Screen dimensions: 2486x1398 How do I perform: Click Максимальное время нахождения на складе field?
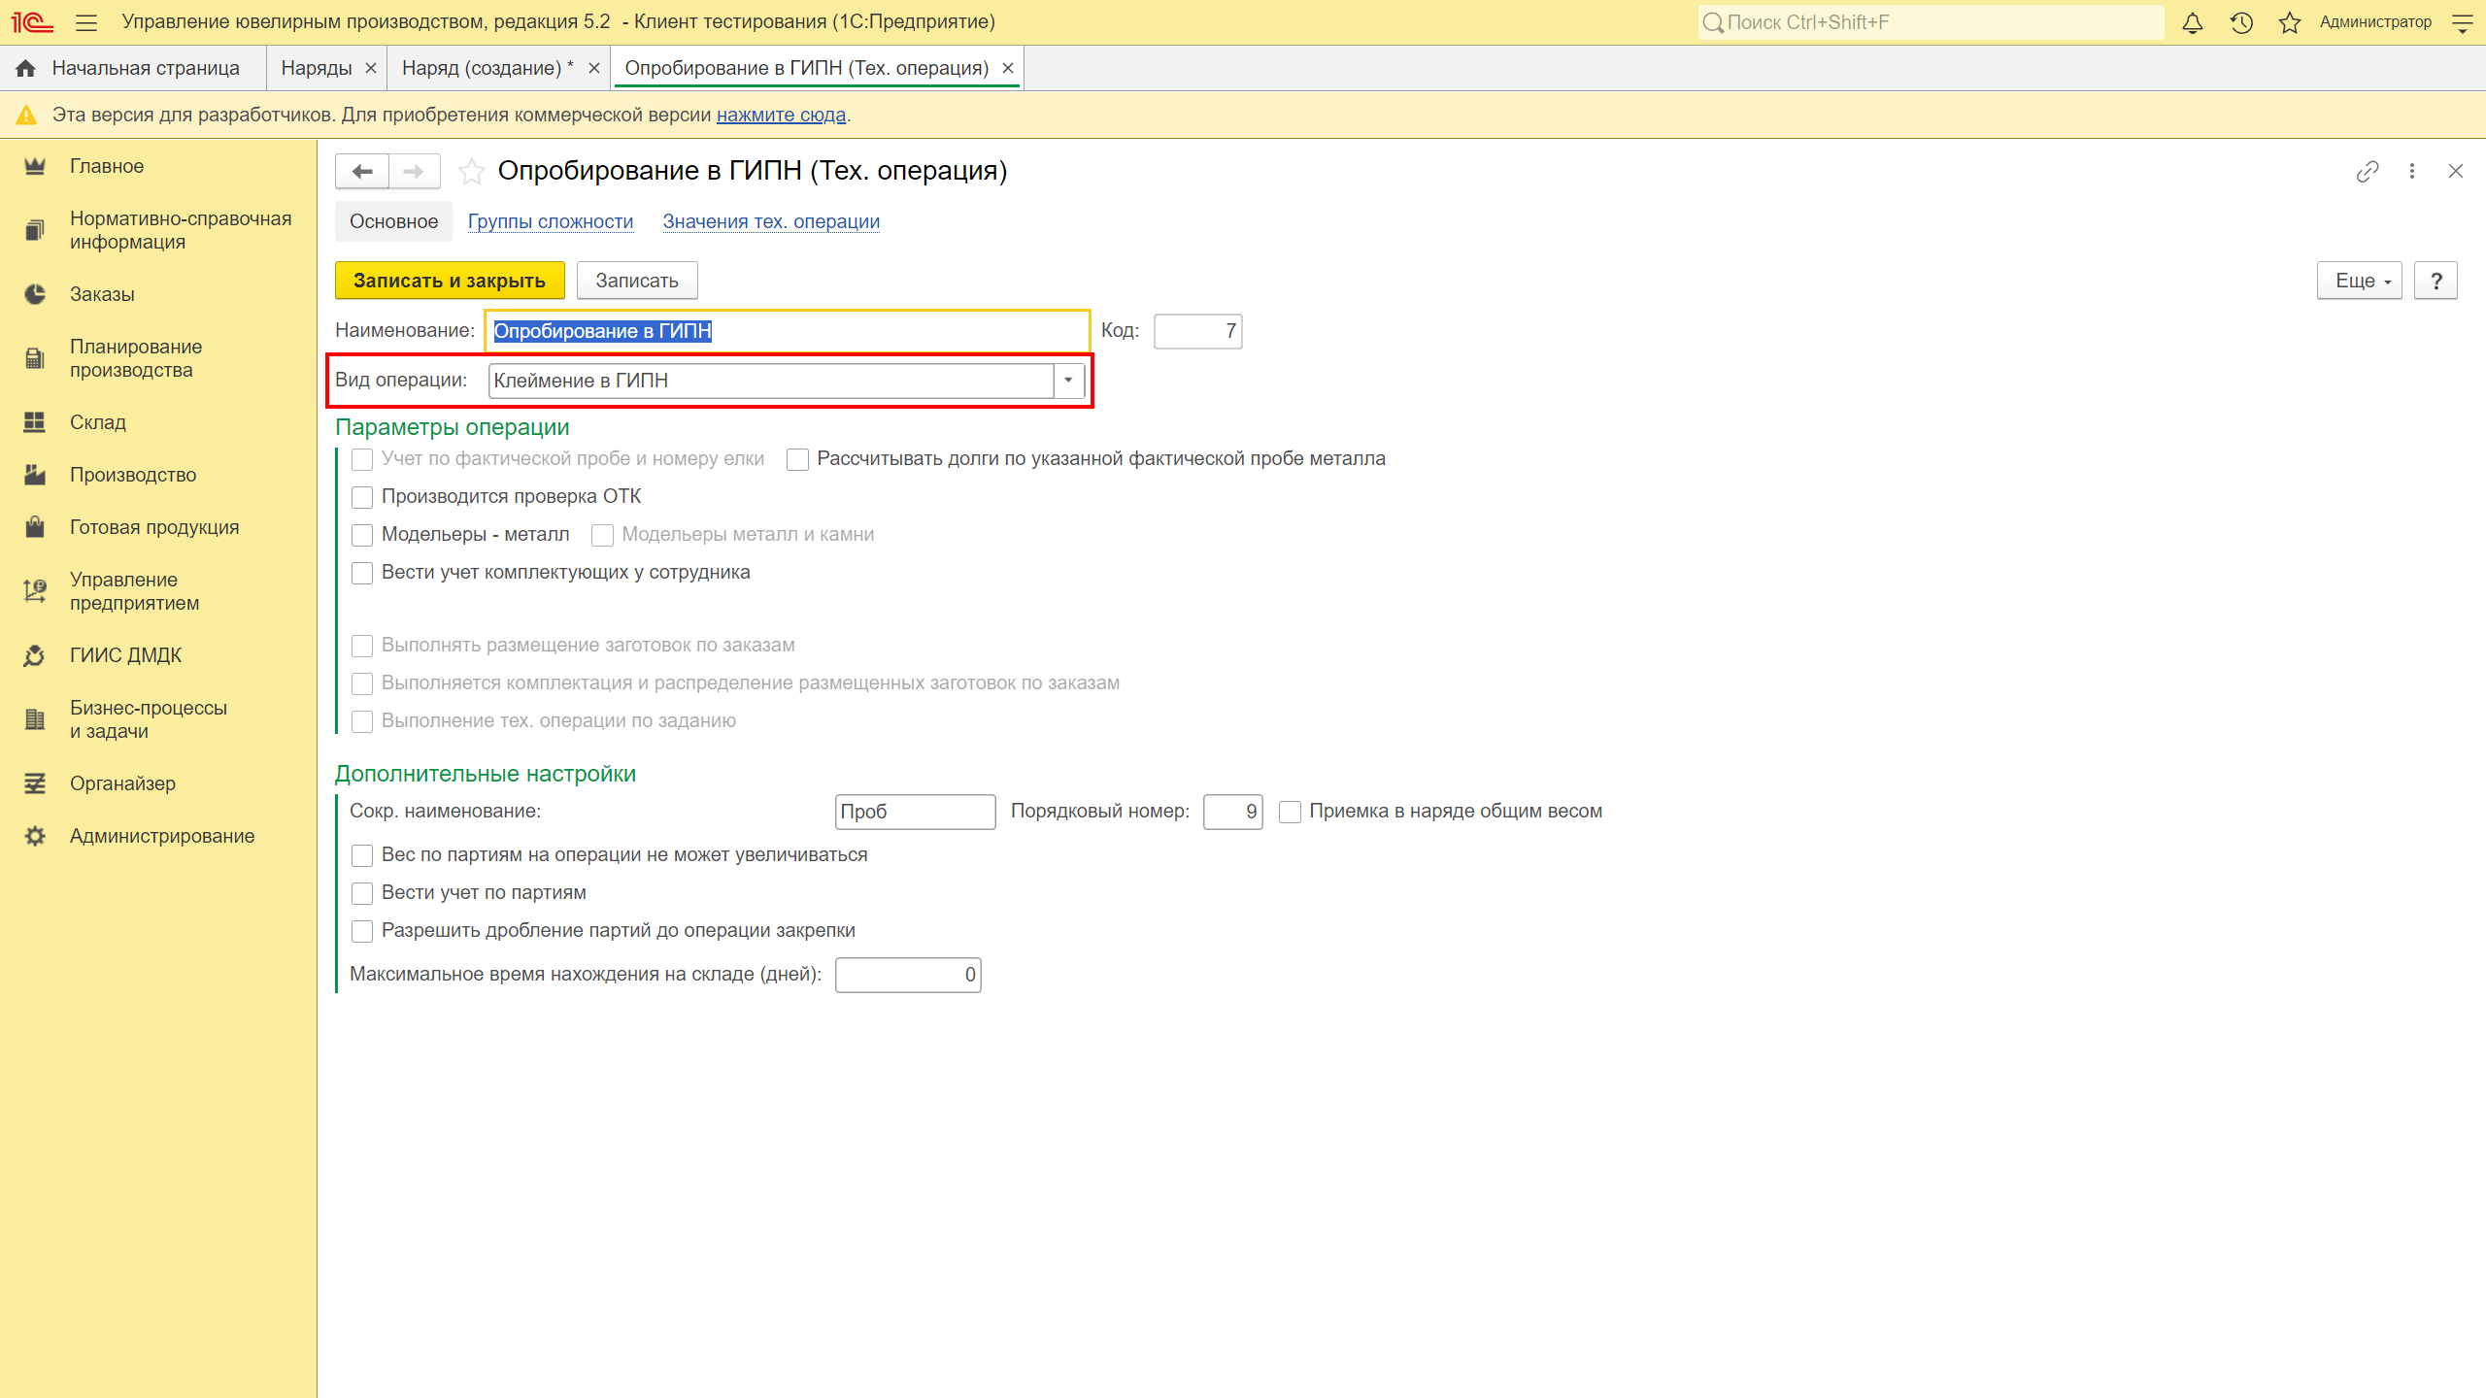click(x=908, y=975)
